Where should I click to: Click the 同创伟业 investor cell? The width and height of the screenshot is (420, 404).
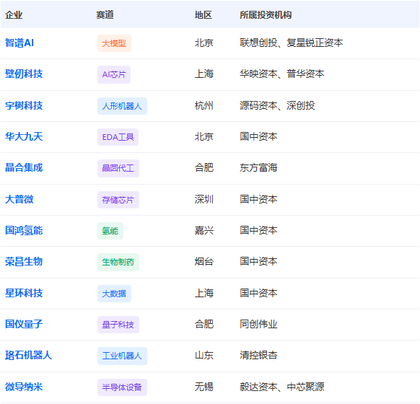[258, 324]
